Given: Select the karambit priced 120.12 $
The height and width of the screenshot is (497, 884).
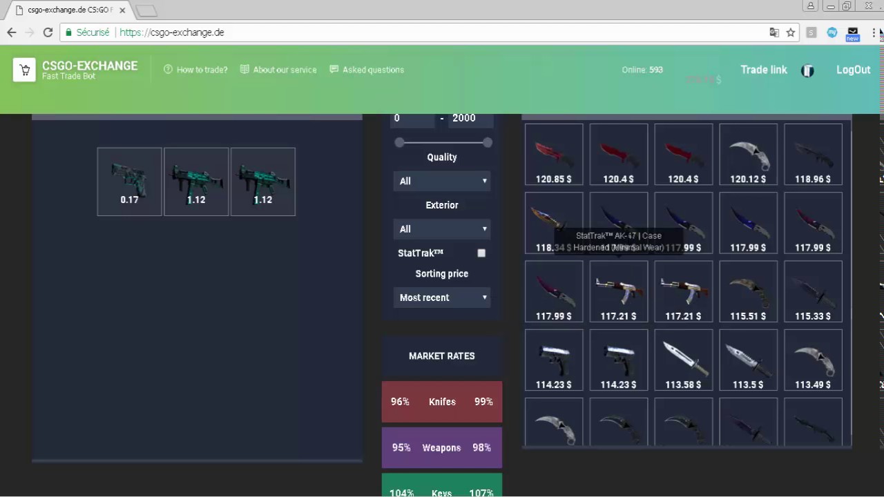Looking at the screenshot, I should (748, 155).
